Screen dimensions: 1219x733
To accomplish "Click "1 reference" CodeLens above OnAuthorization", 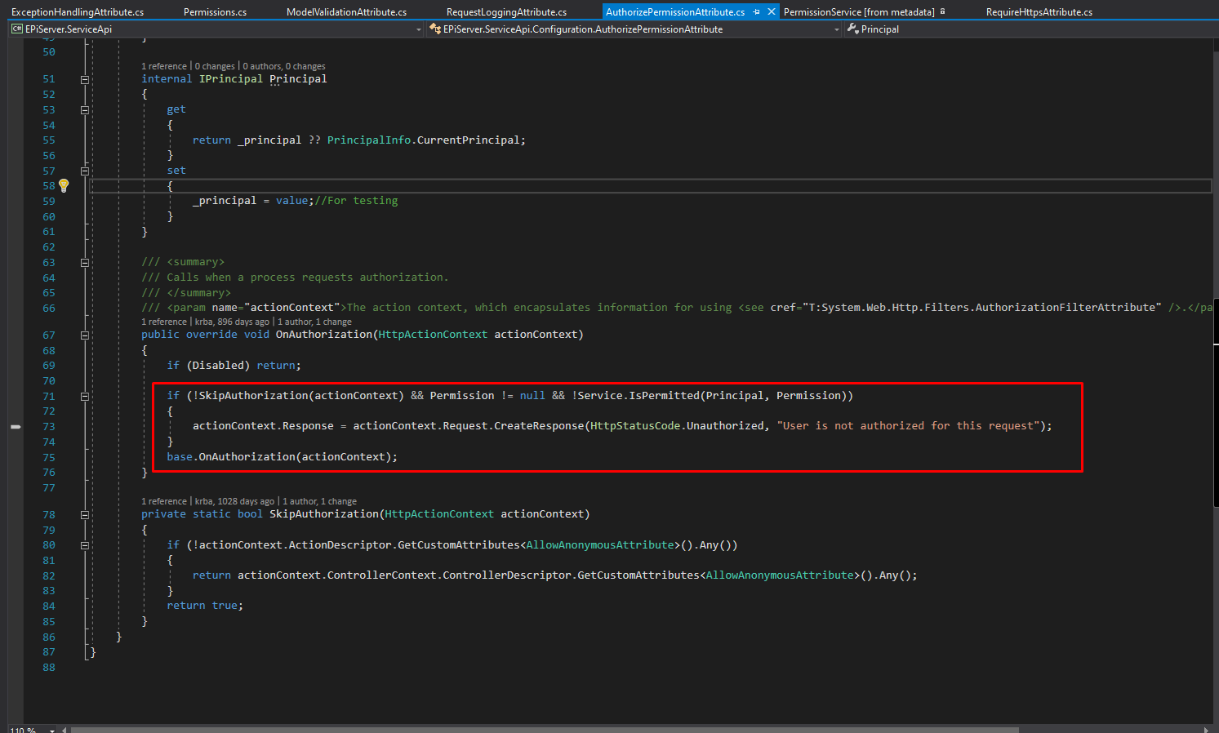I will [164, 322].
